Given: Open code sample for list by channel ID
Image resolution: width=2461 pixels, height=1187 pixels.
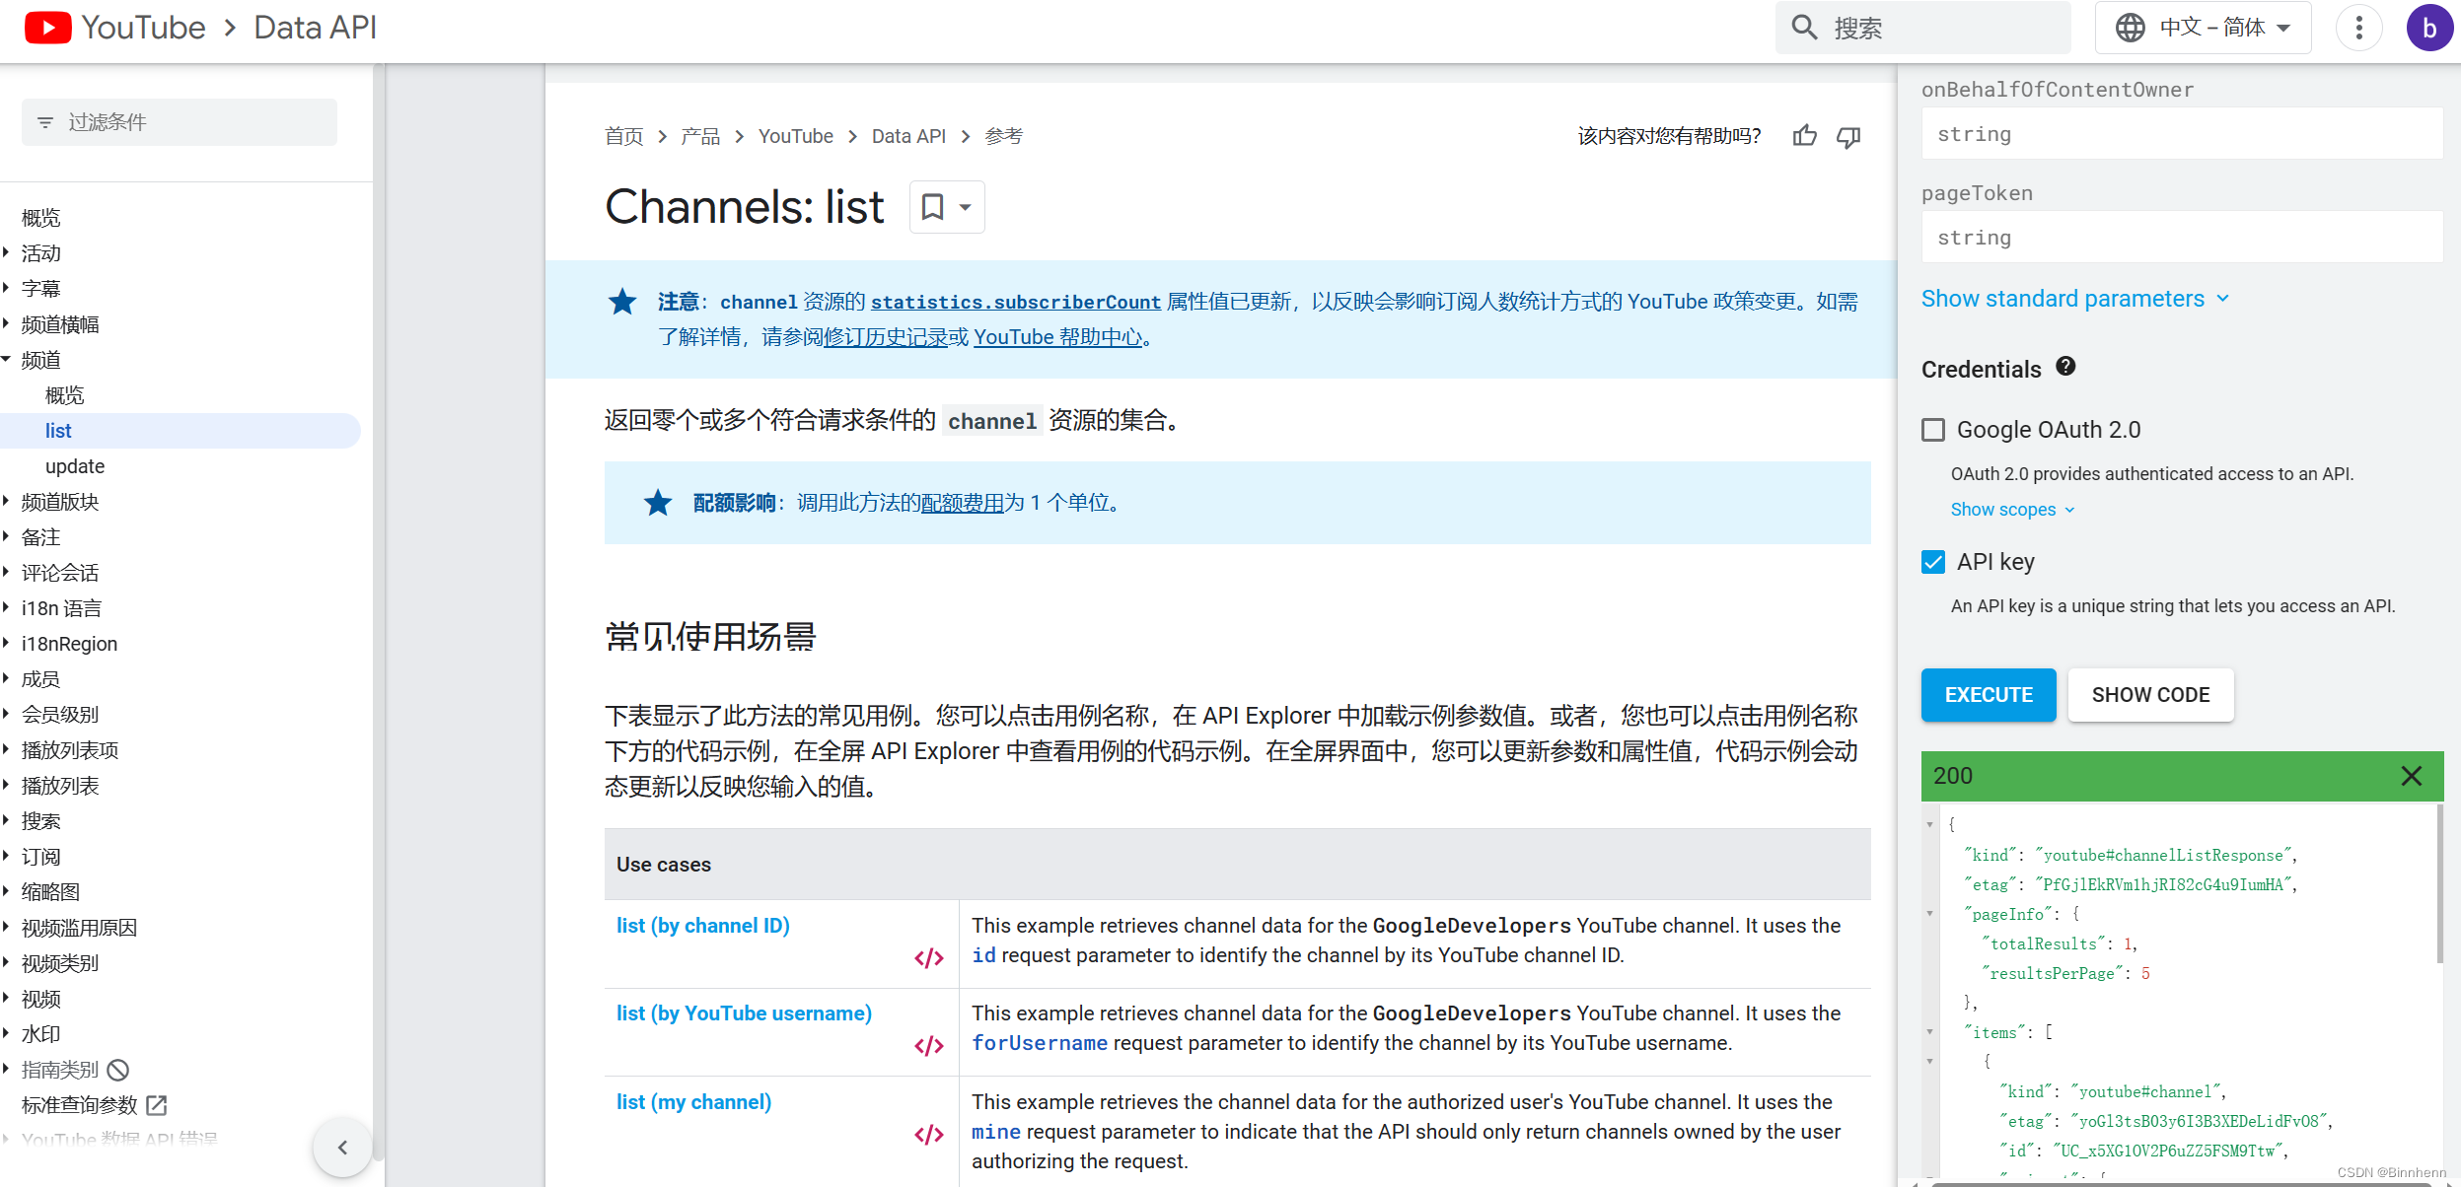Looking at the screenshot, I should (928, 958).
